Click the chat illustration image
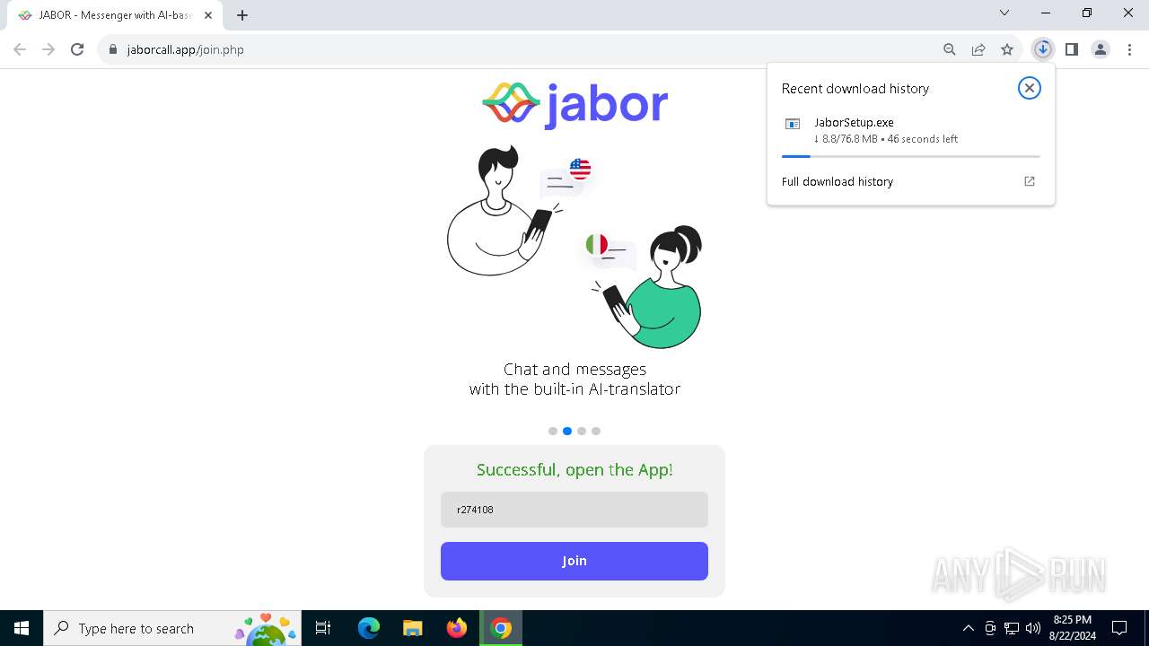This screenshot has height=646, width=1149. [x=574, y=247]
